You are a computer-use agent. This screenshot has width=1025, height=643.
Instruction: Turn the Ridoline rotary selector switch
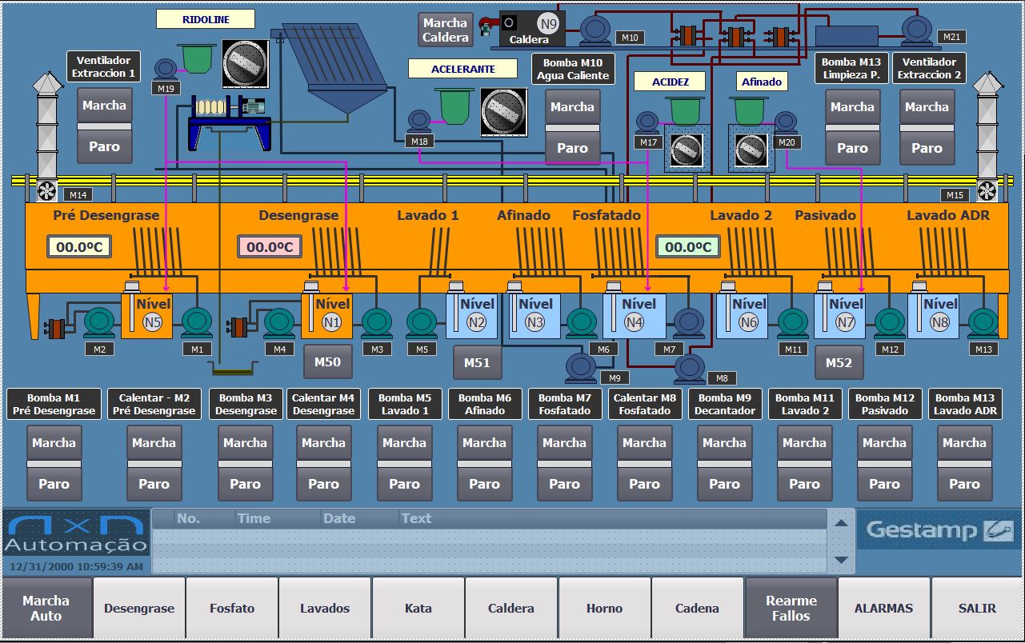coord(245,63)
